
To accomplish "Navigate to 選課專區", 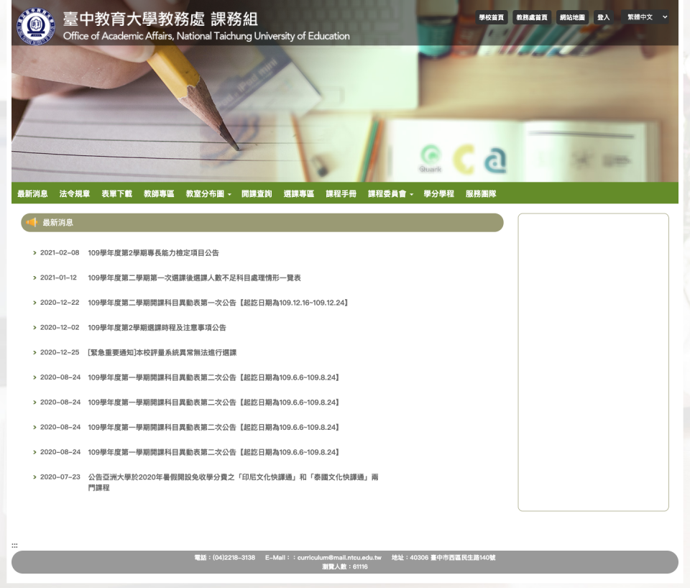I will pos(299,194).
